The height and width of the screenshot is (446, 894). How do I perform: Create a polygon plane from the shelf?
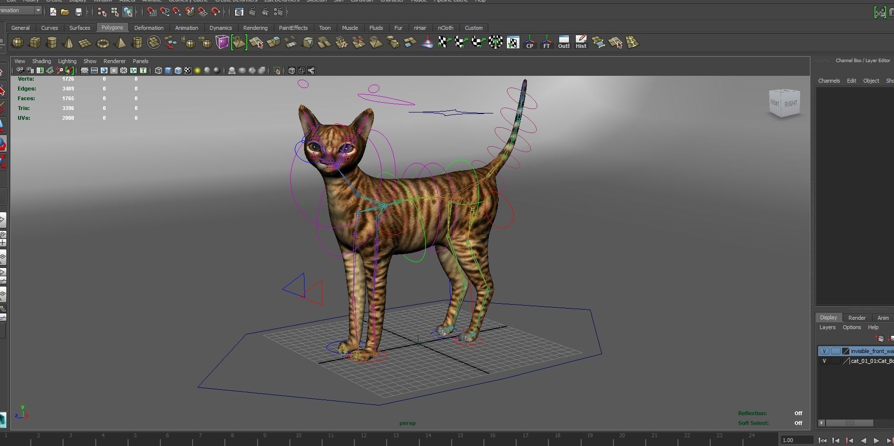pyautogui.click(x=85, y=43)
